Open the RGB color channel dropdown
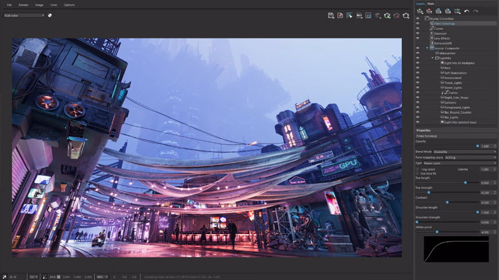 (24, 15)
